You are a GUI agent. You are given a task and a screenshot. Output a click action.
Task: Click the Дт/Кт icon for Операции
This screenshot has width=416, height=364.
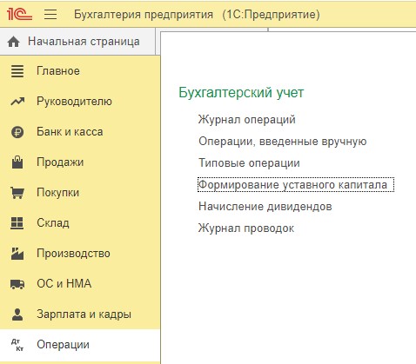(x=17, y=345)
